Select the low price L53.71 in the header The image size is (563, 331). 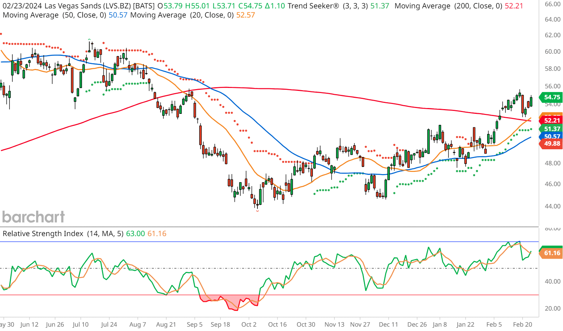pos(224,6)
